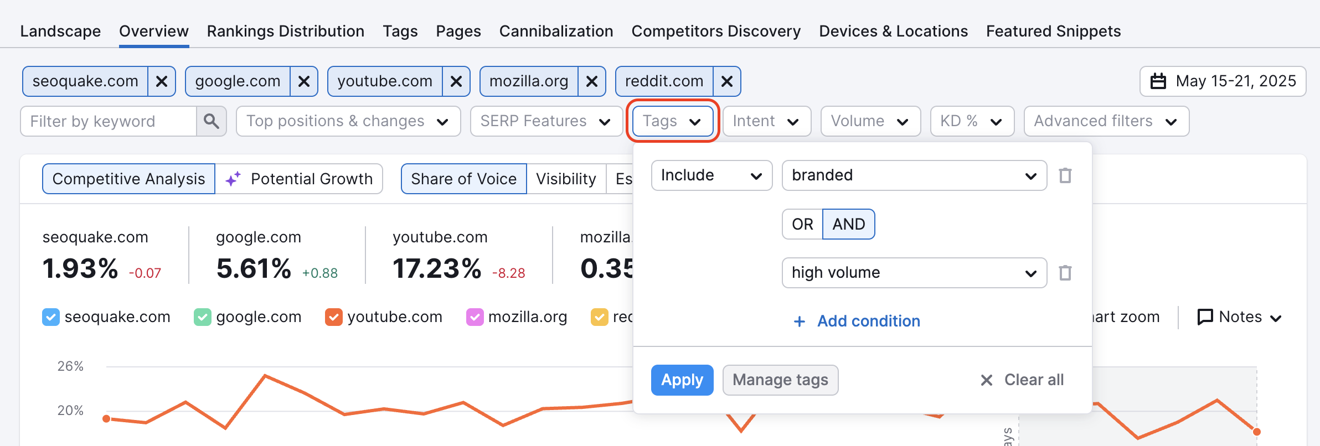
Task: Remove the high volume condition with trash icon
Action: click(1066, 272)
